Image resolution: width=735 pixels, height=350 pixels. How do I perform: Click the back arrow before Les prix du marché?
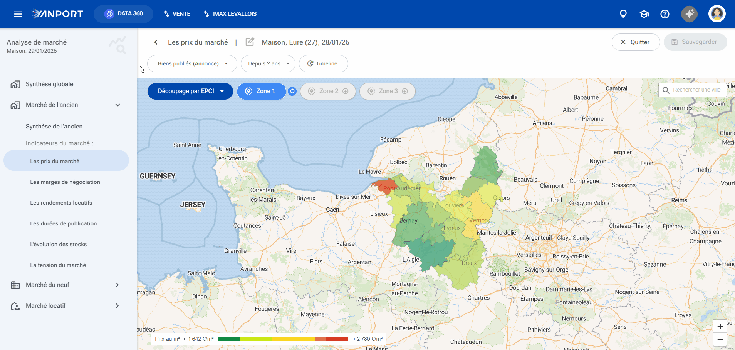tap(156, 42)
